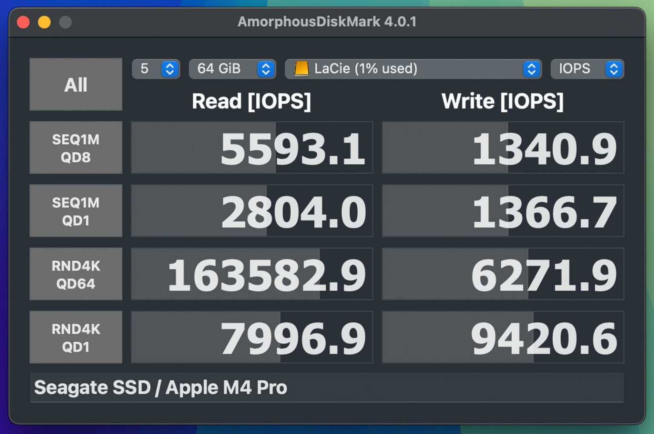Click the AmorphousDiskMark 4.0.1 title text
The width and height of the screenshot is (654, 434).
[327, 22]
